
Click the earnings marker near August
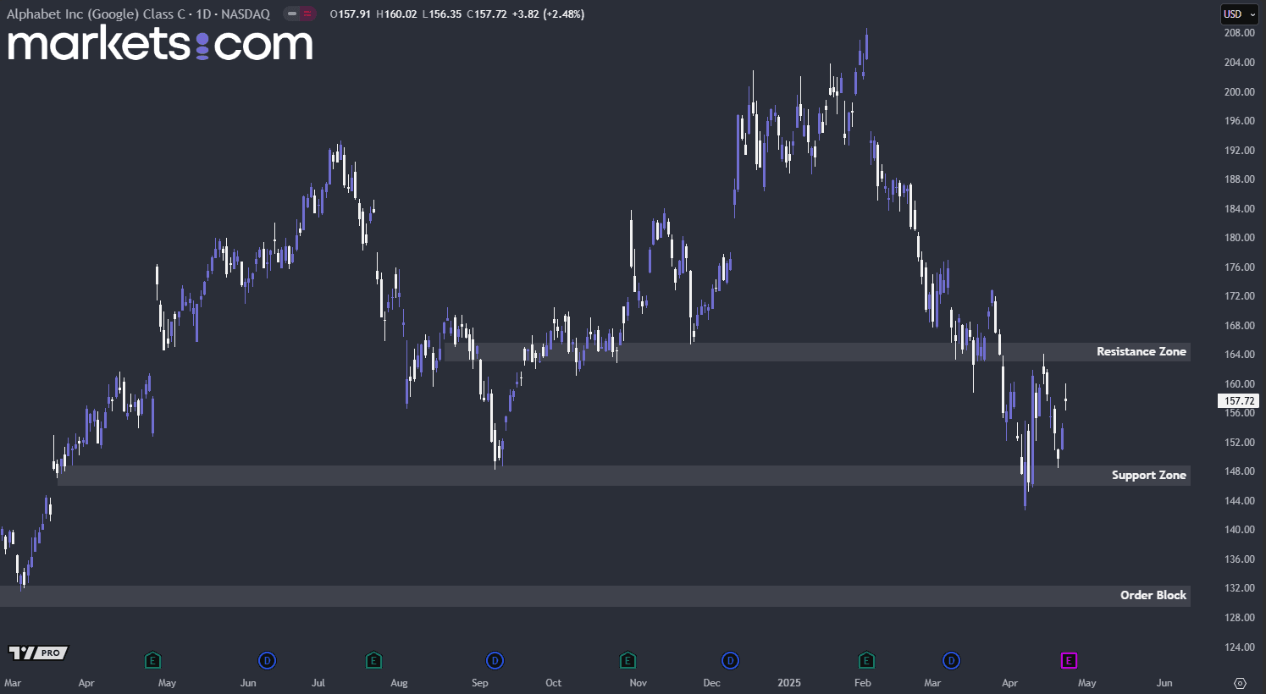point(373,660)
